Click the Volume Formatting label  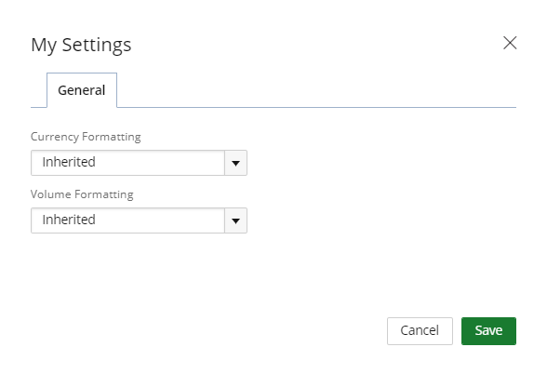[82, 194]
